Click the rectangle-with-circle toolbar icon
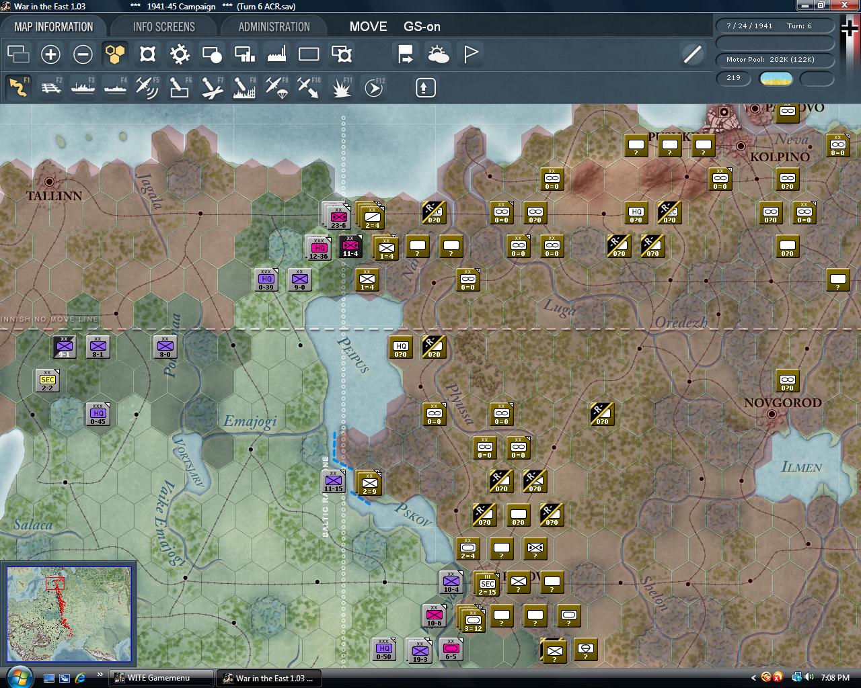 pyautogui.click(x=212, y=54)
